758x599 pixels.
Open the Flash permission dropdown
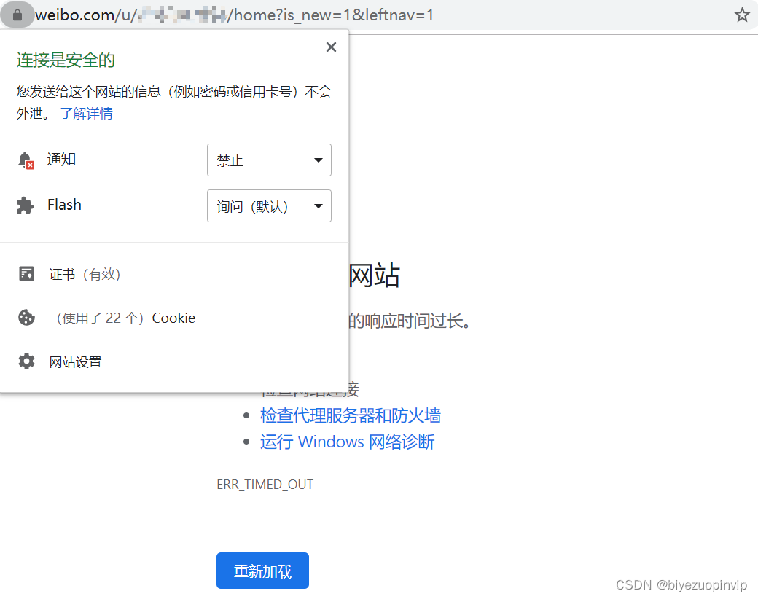pos(269,206)
